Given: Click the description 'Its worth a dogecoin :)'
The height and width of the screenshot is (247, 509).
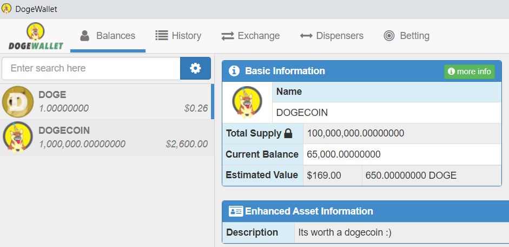Looking at the screenshot, I should 345,233.
